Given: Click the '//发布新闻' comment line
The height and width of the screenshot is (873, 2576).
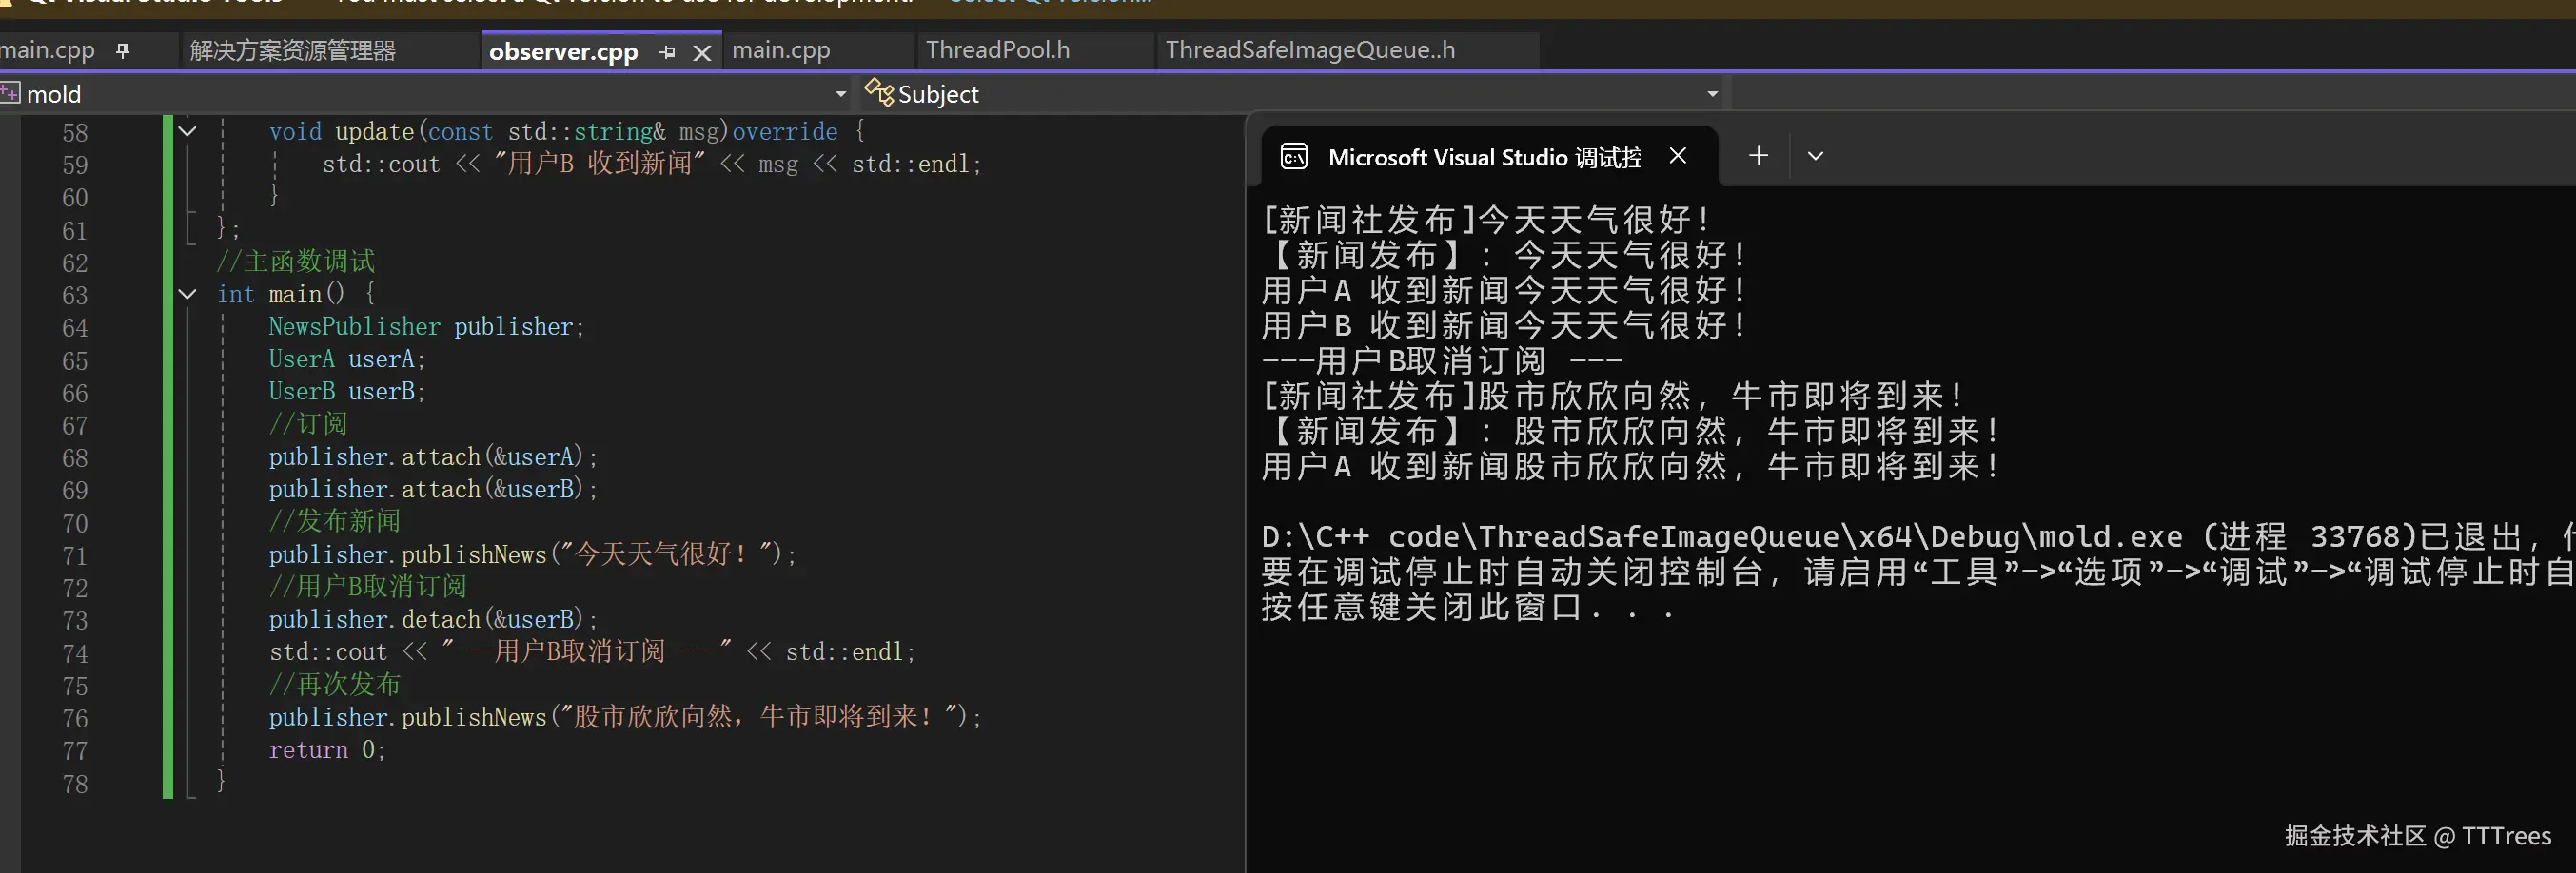Looking at the screenshot, I should click(334, 520).
